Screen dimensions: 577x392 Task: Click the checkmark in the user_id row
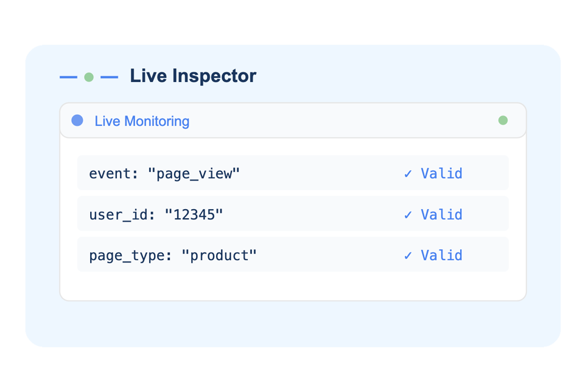point(408,215)
